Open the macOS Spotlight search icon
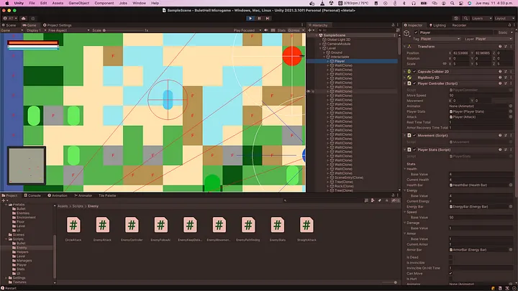 453,3
